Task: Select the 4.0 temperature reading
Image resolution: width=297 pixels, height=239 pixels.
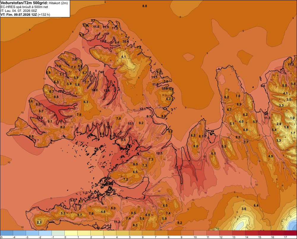Action: pyautogui.click(x=241, y=122)
